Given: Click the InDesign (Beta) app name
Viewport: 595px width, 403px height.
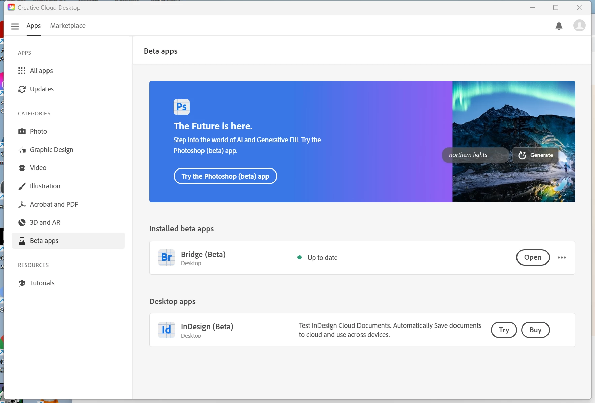Looking at the screenshot, I should [x=207, y=327].
